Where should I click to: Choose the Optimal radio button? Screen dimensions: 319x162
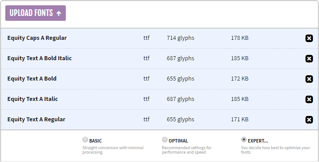point(165,139)
